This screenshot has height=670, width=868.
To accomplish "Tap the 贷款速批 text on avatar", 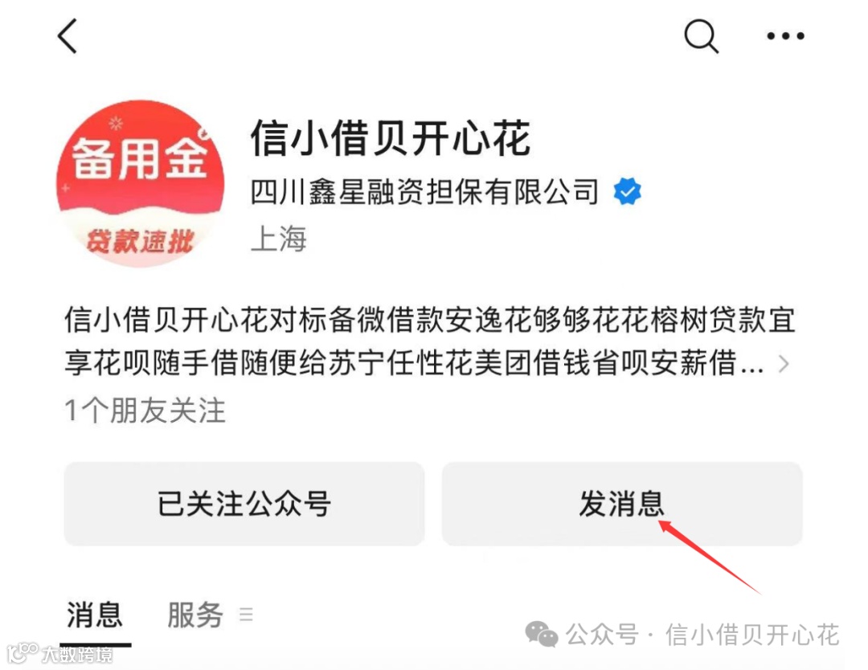I will click(x=140, y=241).
